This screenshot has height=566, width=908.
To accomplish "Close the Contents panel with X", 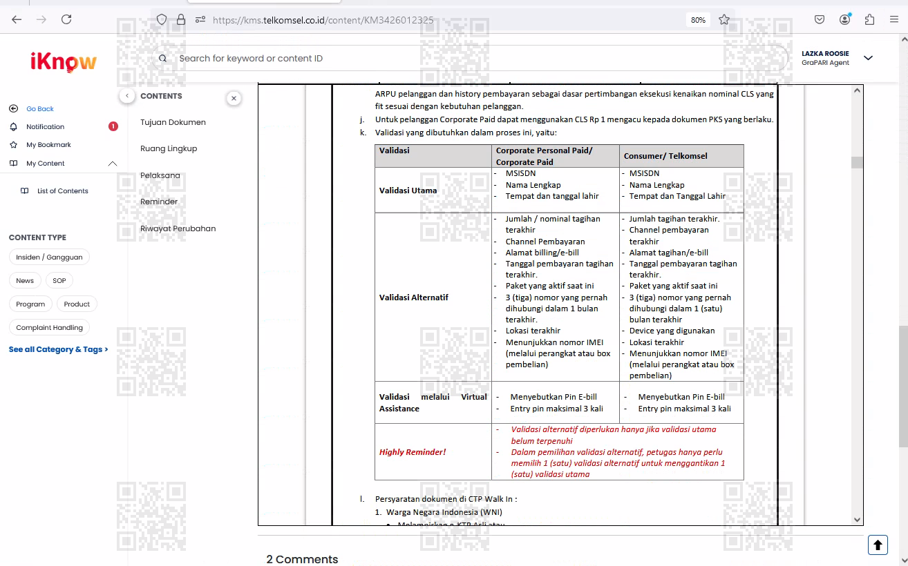I will pos(234,99).
